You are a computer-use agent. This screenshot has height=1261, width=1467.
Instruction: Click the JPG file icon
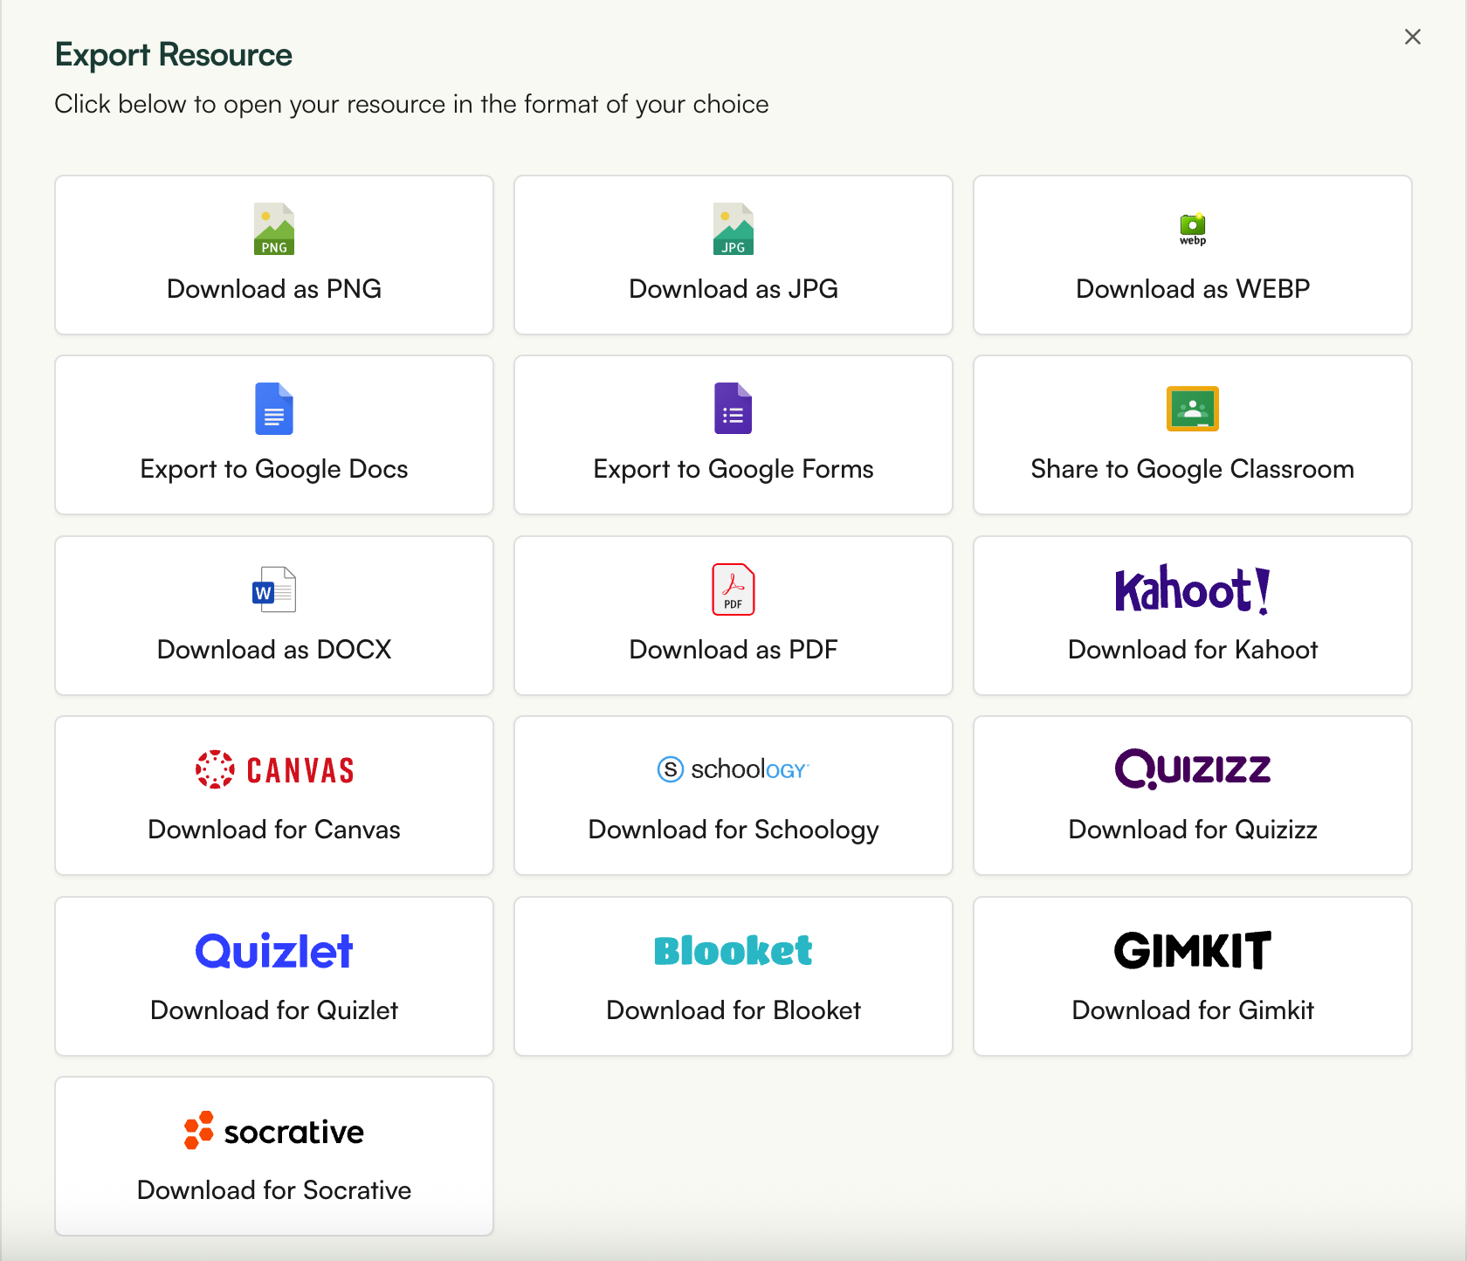[x=733, y=229]
